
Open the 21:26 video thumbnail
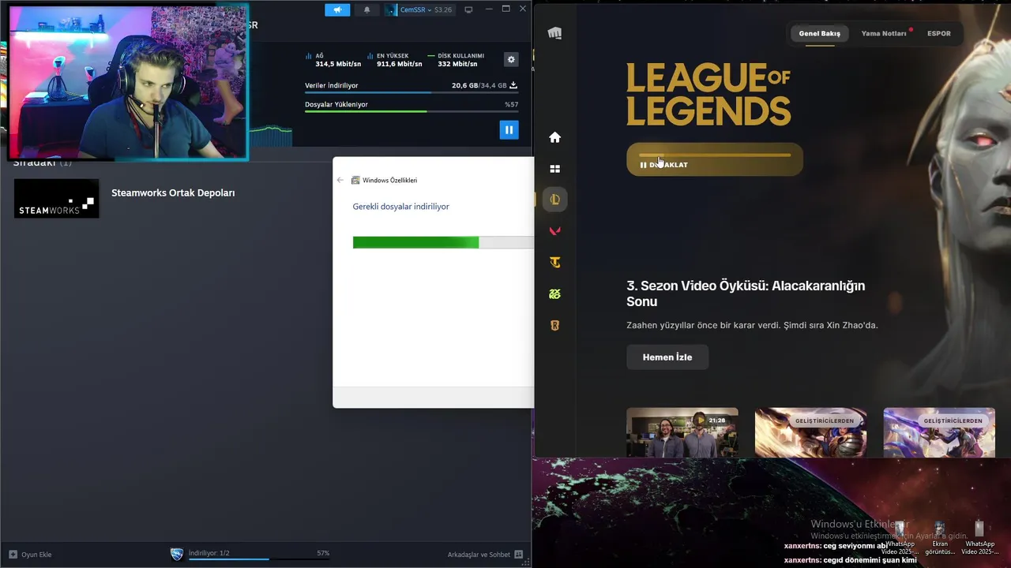pos(682,432)
